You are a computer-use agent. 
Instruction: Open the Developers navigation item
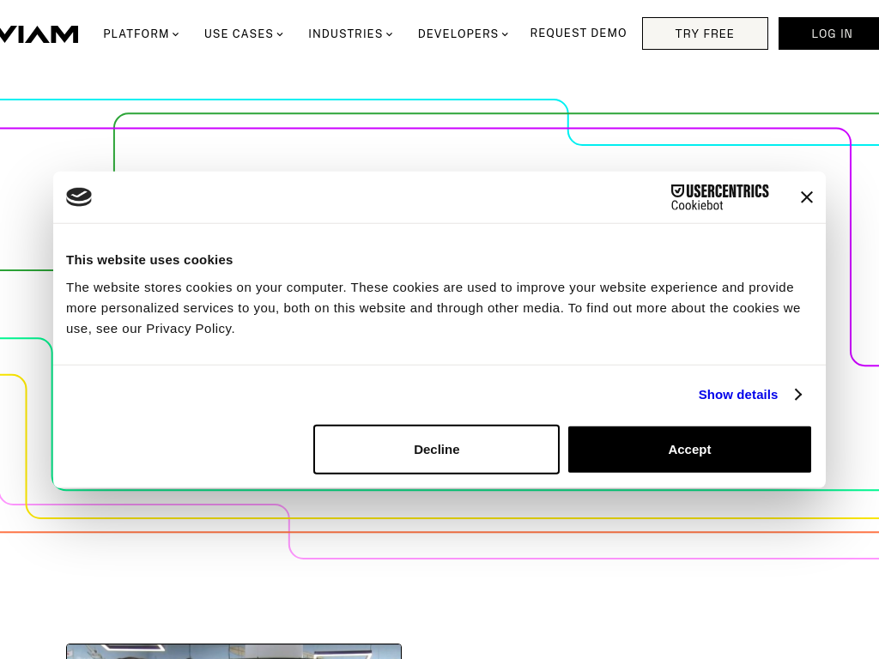[x=458, y=34]
